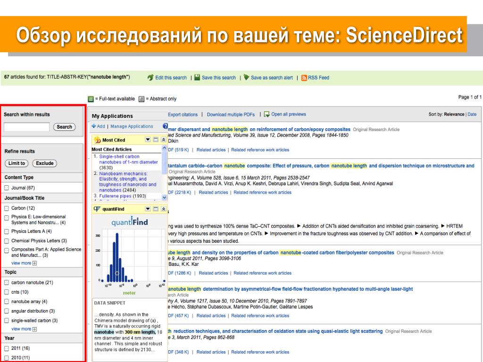This screenshot has height=362, width=483.
Task: Open the asymmetrical-flow field-flow fractionation article title
Action: pyautogui.click(x=291, y=289)
